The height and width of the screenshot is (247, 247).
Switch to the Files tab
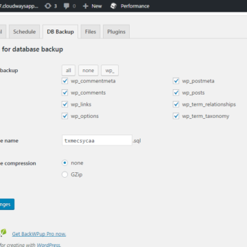(91, 32)
